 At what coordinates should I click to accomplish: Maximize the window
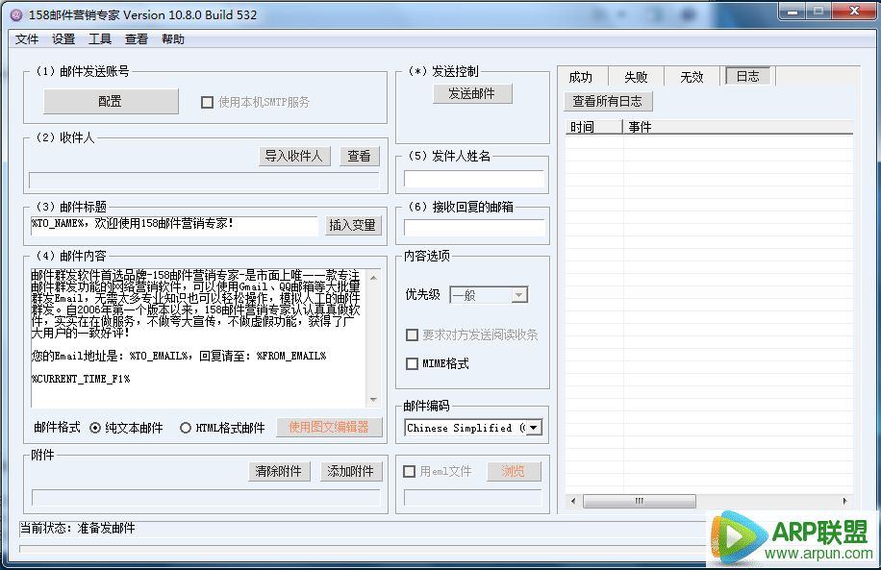tap(818, 11)
